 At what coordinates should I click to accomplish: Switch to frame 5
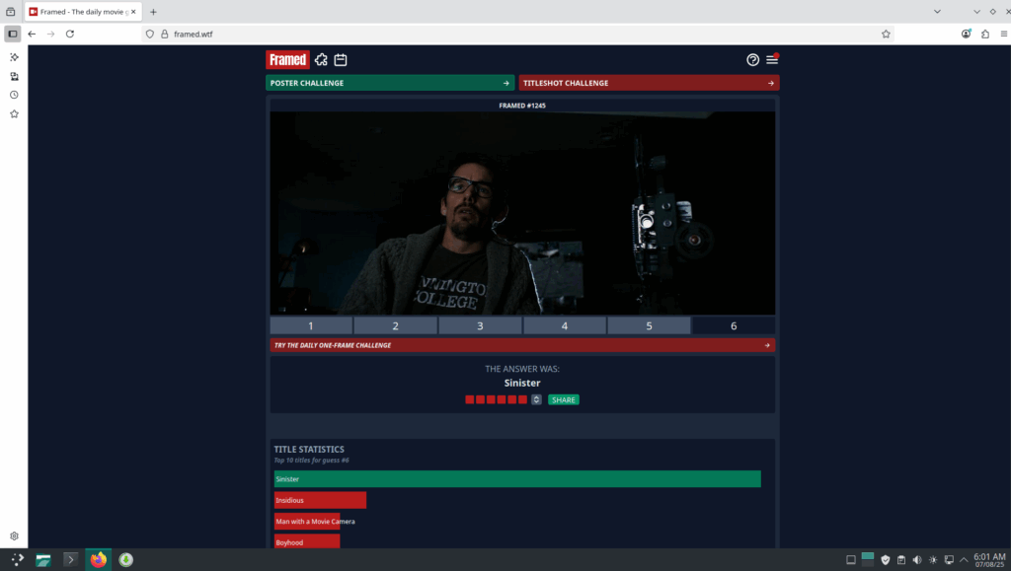649,325
